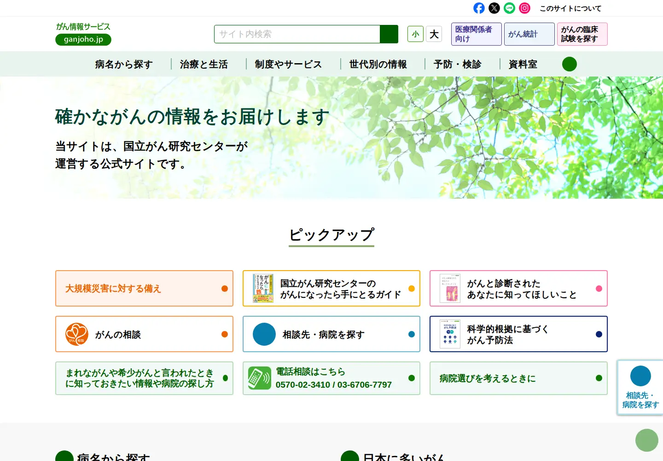
Task: Click the がん統計 button
Action: [x=529, y=34]
